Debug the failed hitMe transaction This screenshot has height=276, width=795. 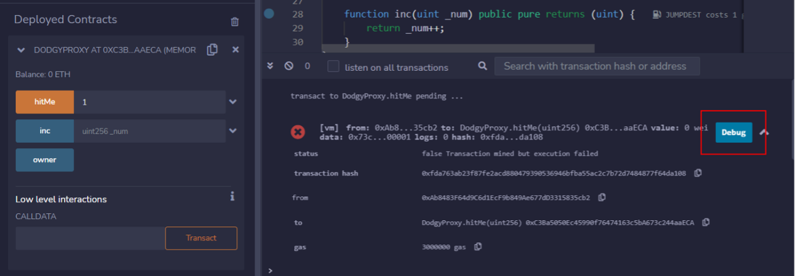[x=733, y=132]
